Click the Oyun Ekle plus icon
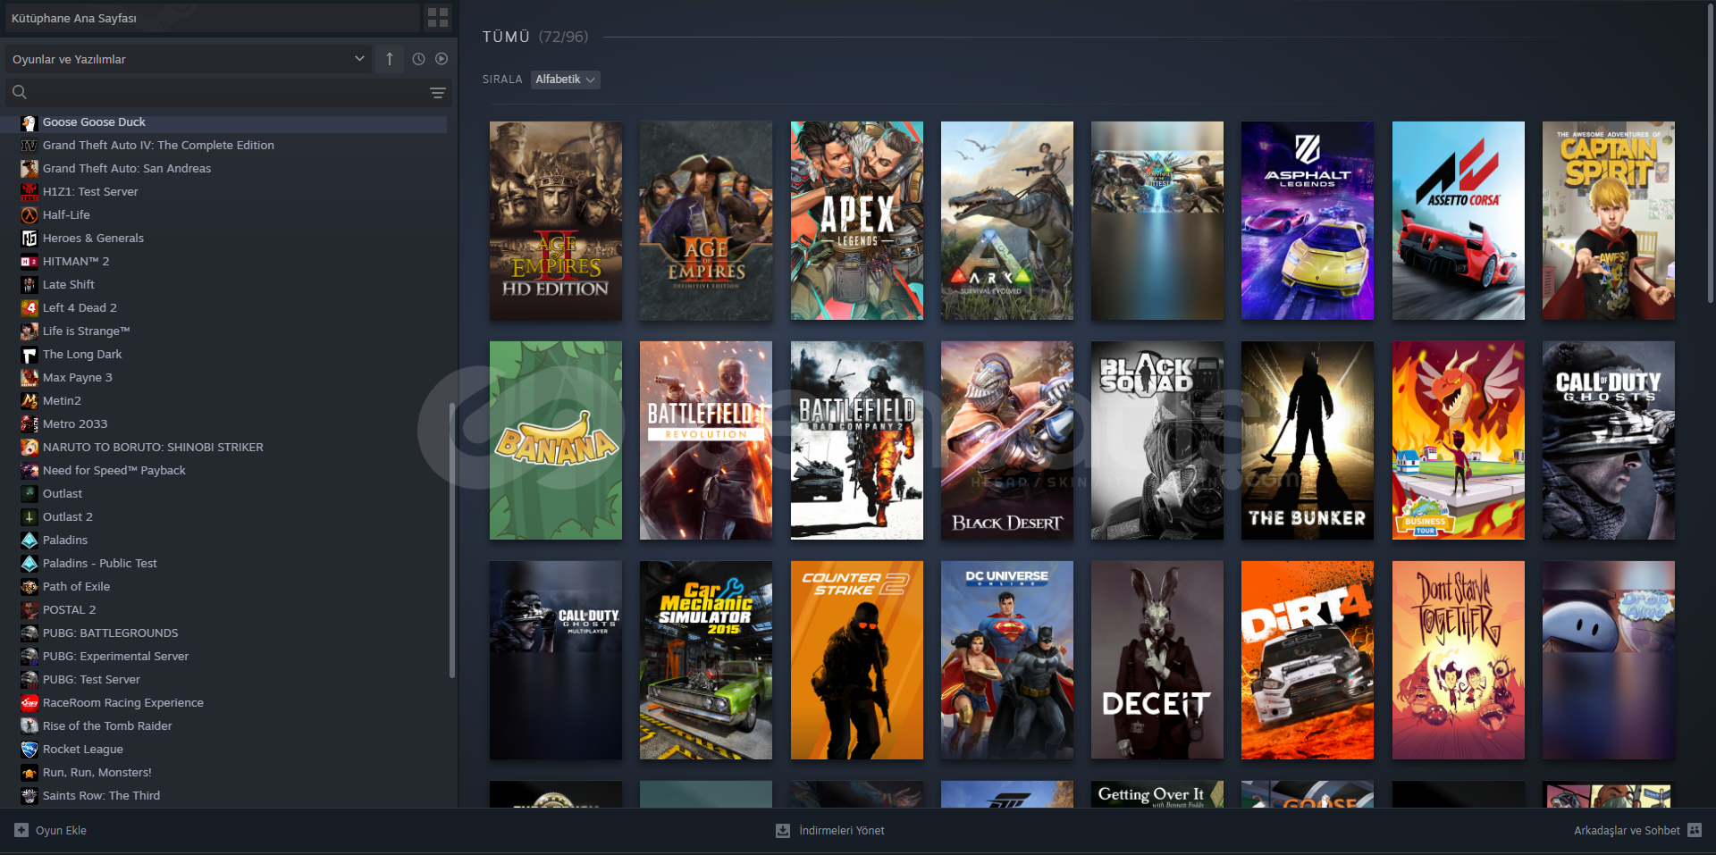This screenshot has width=1716, height=855. click(21, 830)
